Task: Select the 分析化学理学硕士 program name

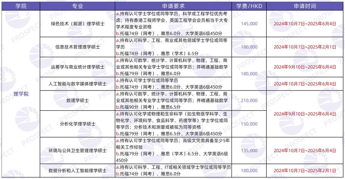Action: point(78,124)
